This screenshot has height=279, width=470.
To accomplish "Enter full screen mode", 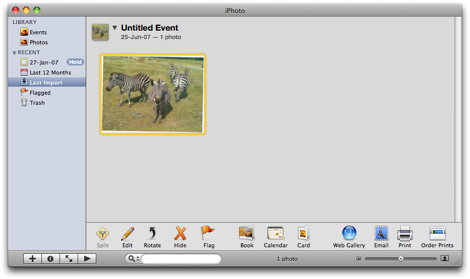I will (x=69, y=259).
